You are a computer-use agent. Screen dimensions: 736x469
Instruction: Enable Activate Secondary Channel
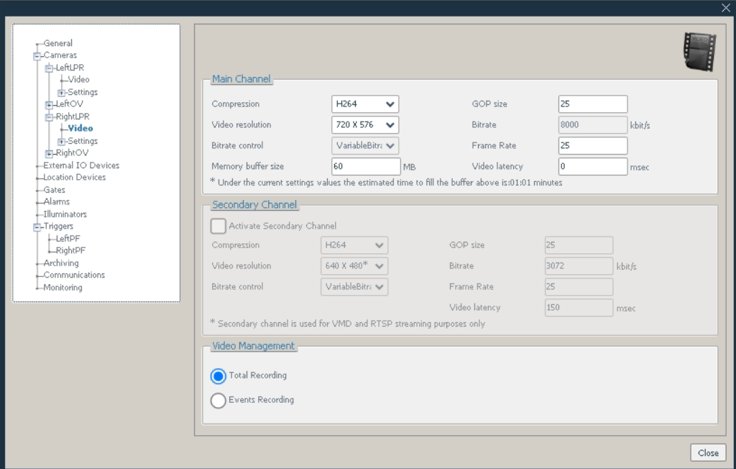pyautogui.click(x=218, y=226)
